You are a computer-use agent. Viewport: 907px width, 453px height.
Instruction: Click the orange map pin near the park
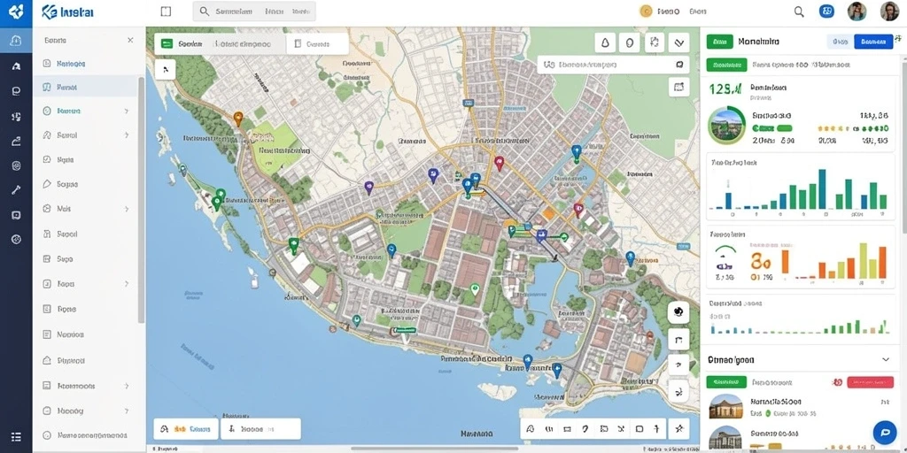tap(237, 119)
